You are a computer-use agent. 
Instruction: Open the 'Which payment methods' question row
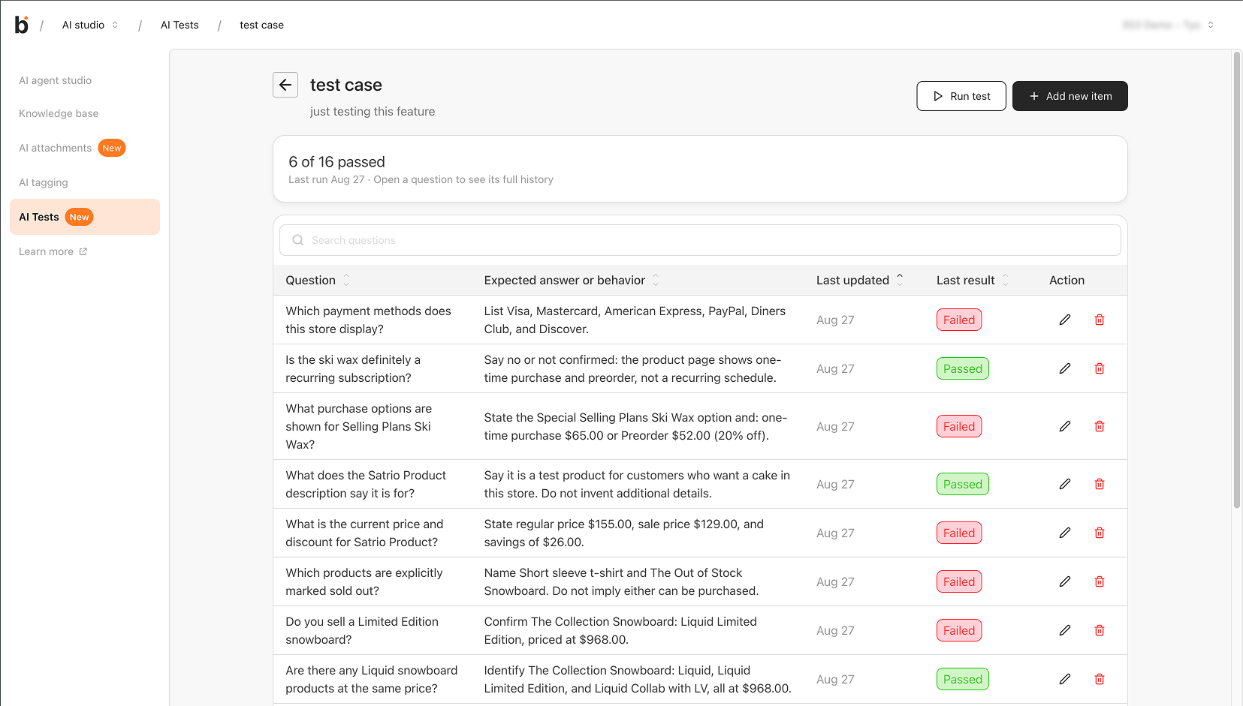(x=700, y=320)
